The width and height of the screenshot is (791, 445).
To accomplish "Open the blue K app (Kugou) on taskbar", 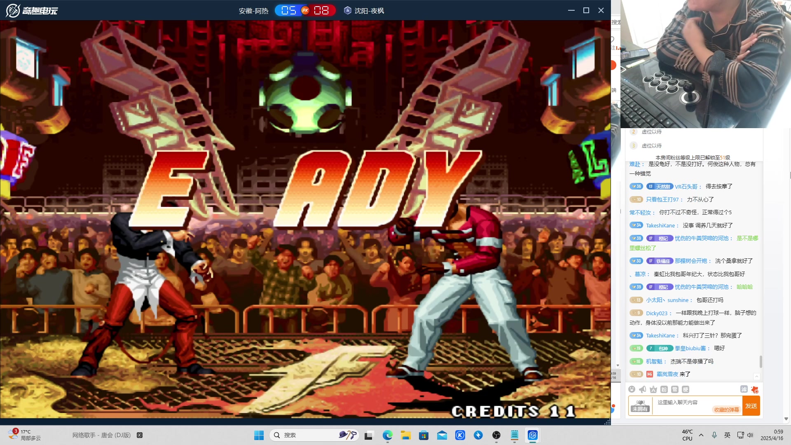I will 460,435.
